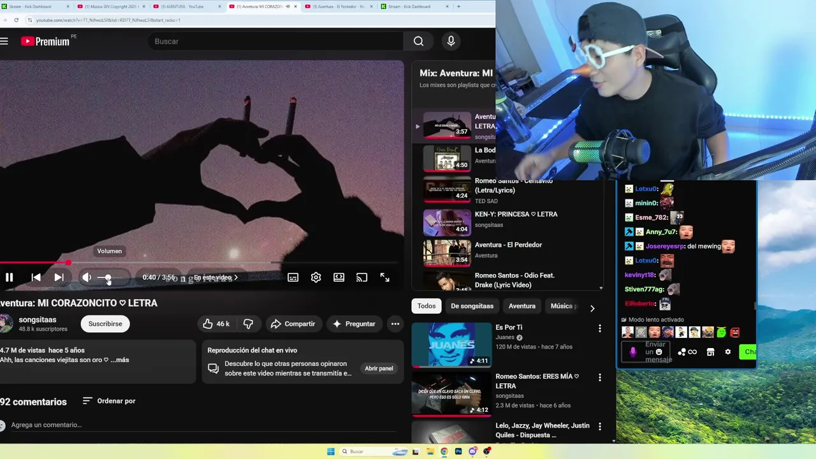The height and width of the screenshot is (459, 816).
Task: Toggle subtitles in the video player
Action: point(293,277)
